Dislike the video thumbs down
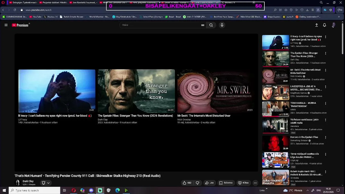The image size is (345, 194). pyautogui.click(x=198, y=183)
